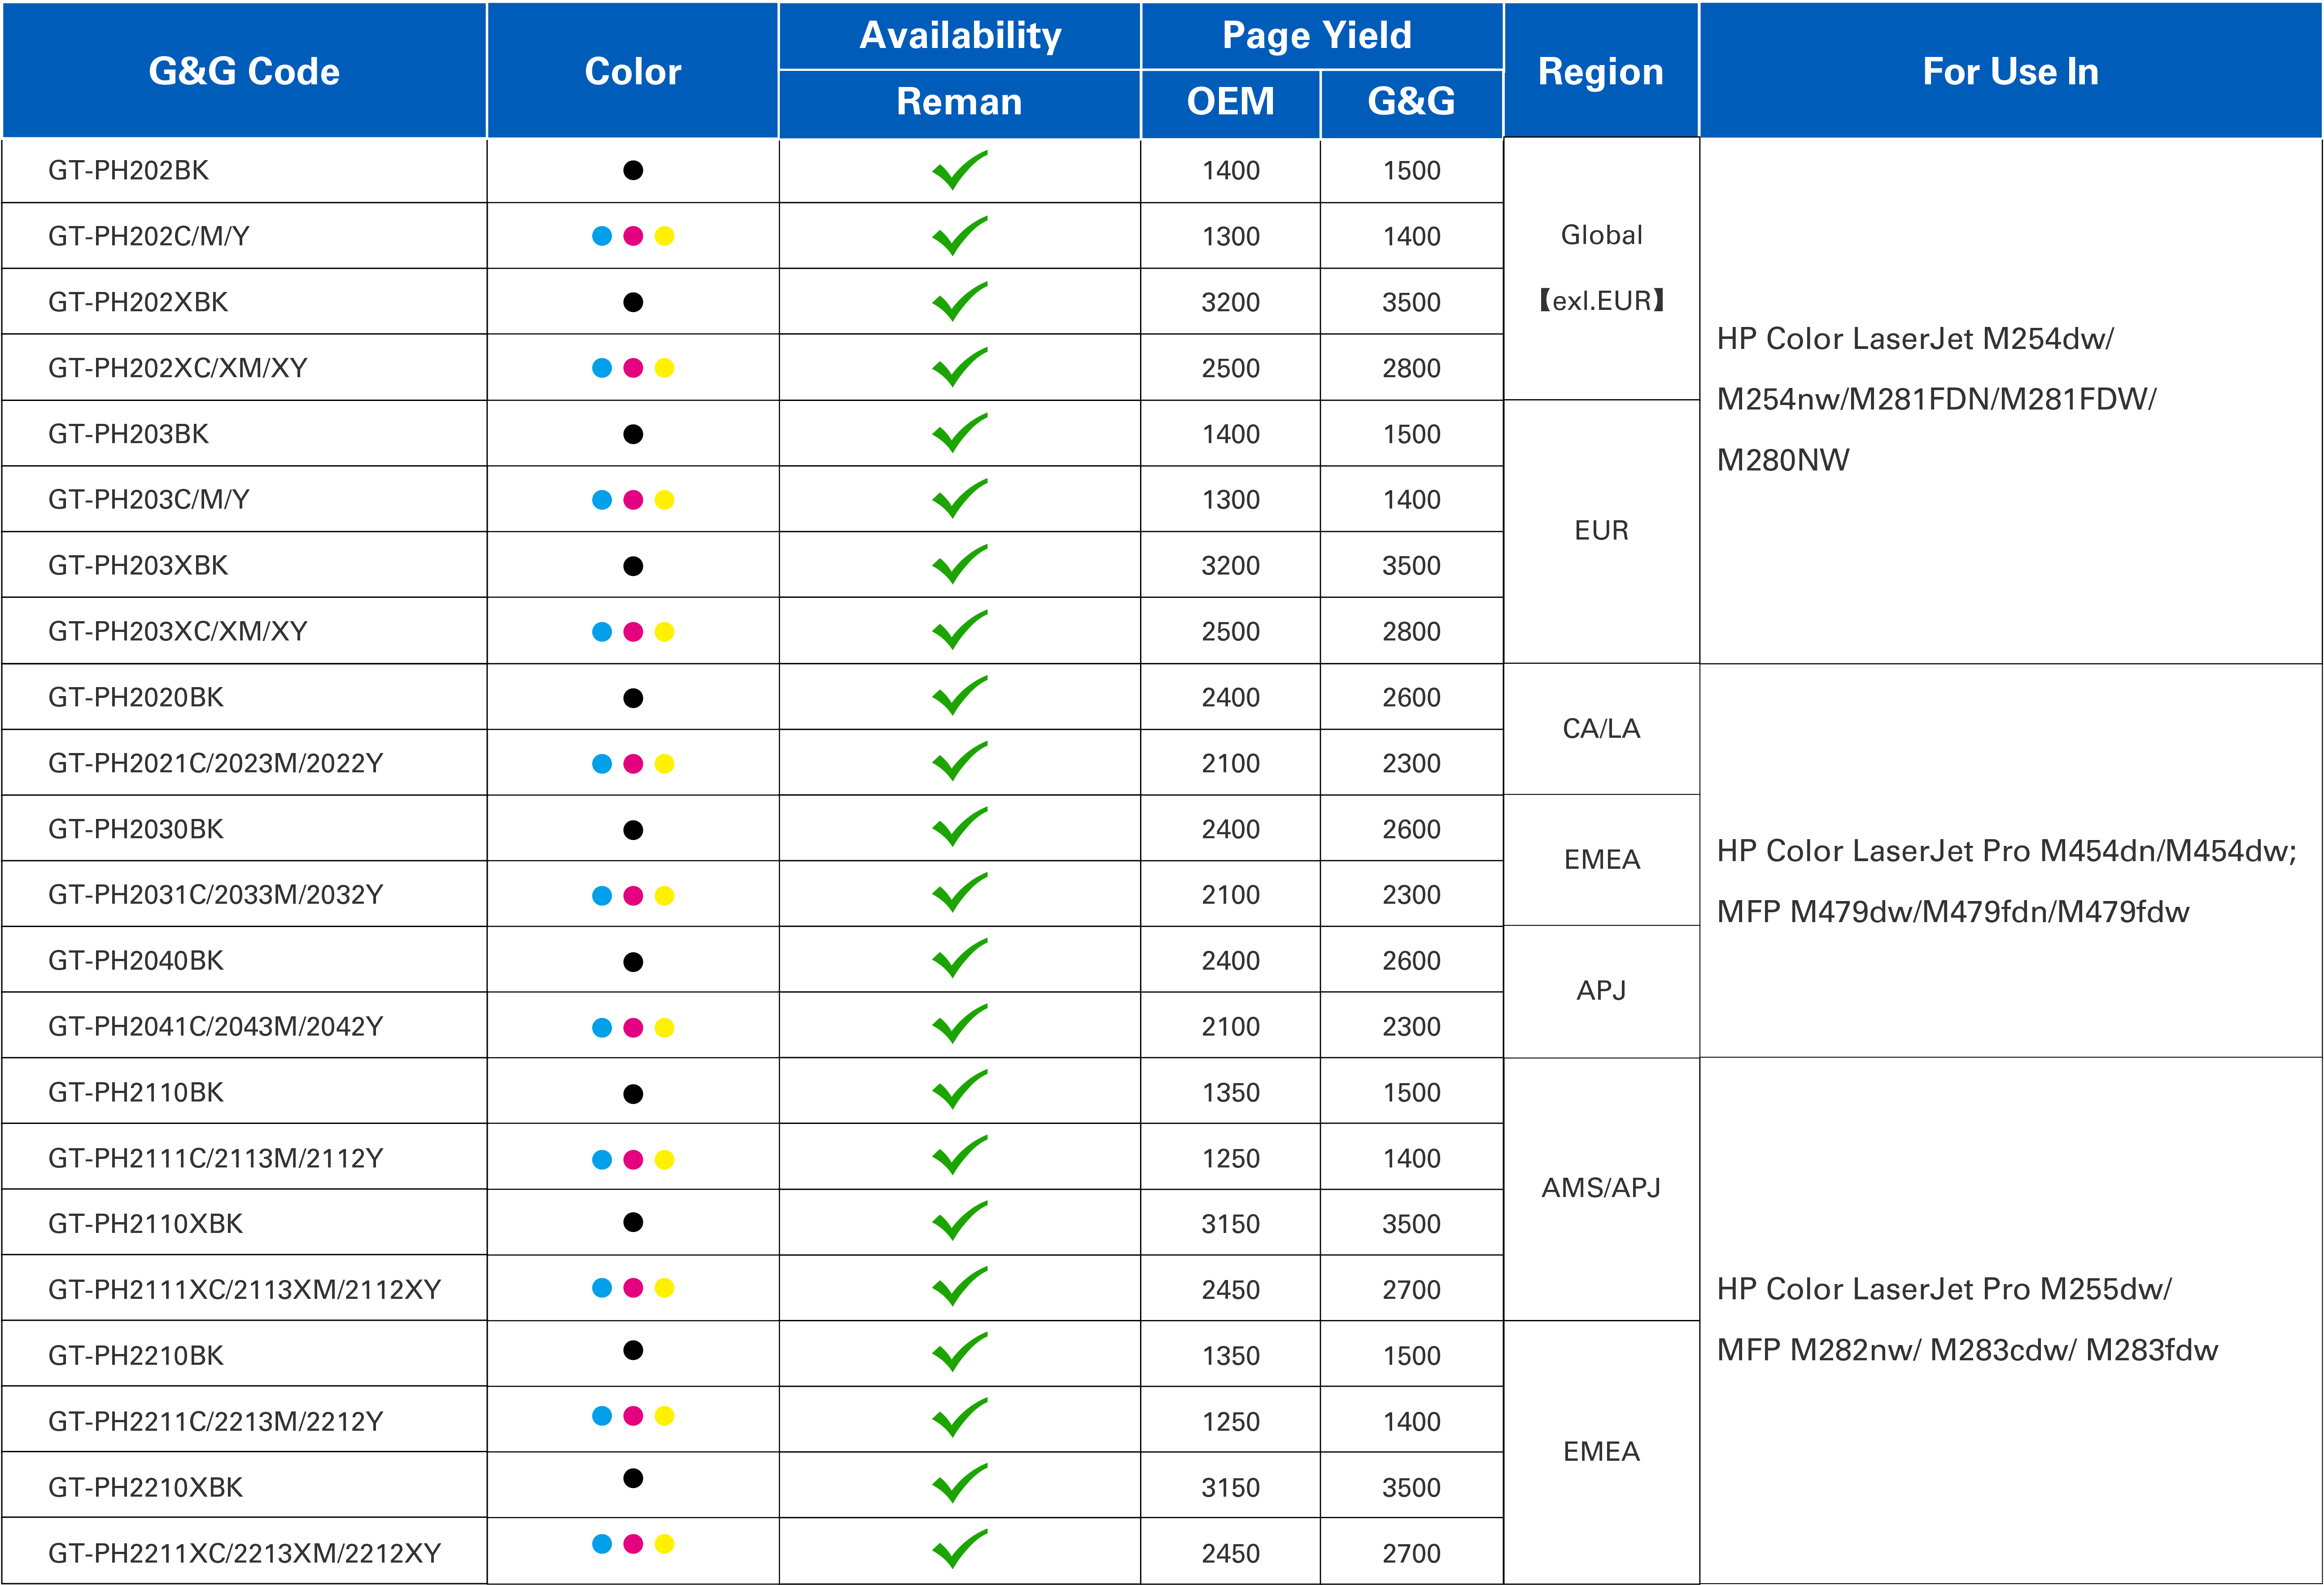Click G&G yield 2700 in GT-PH2111XC row
The height and width of the screenshot is (1585, 2324).
coord(1411,1289)
